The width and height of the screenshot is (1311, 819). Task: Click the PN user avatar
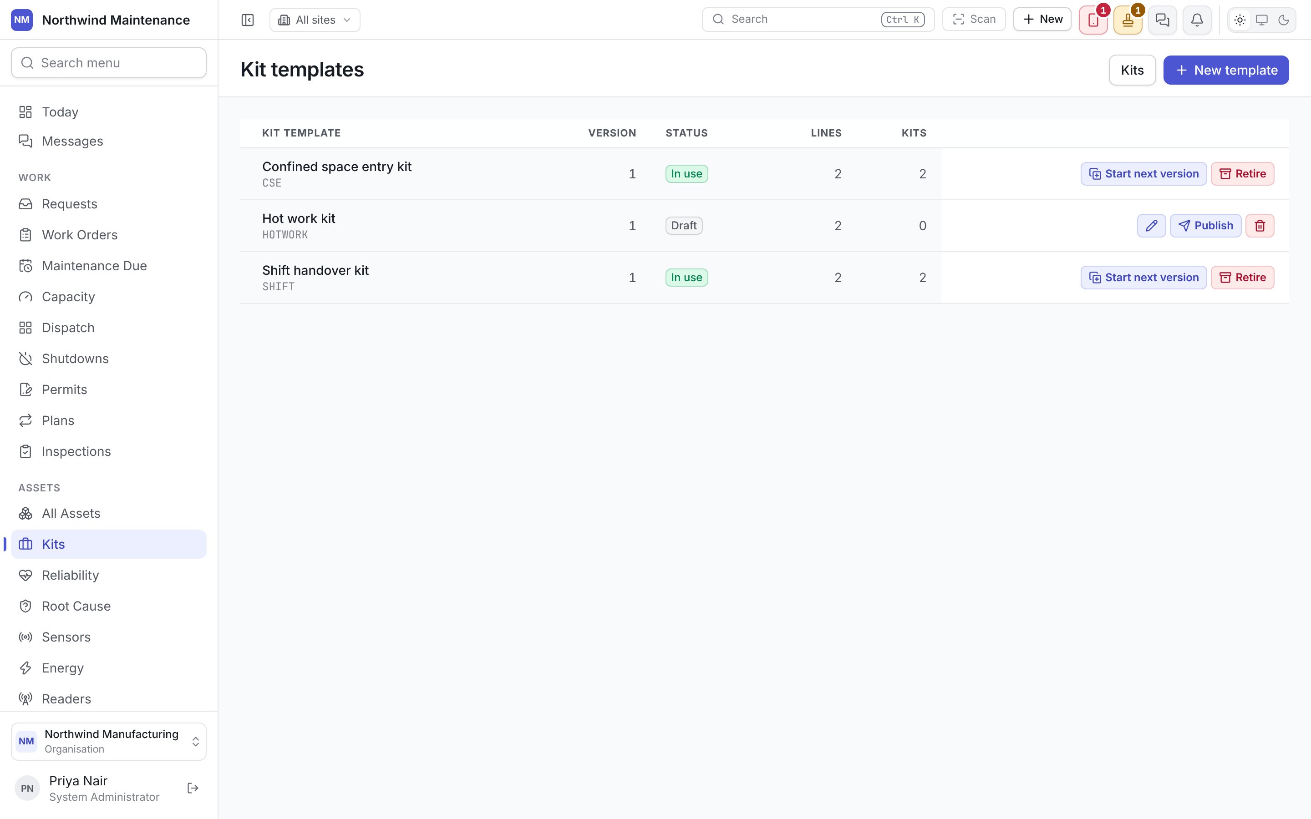pos(27,789)
